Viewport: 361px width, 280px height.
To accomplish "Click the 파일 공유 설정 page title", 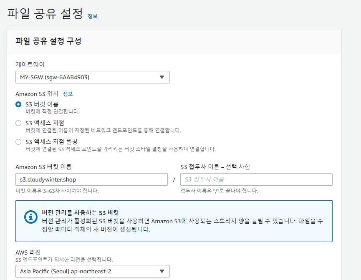I will pos(45,14).
